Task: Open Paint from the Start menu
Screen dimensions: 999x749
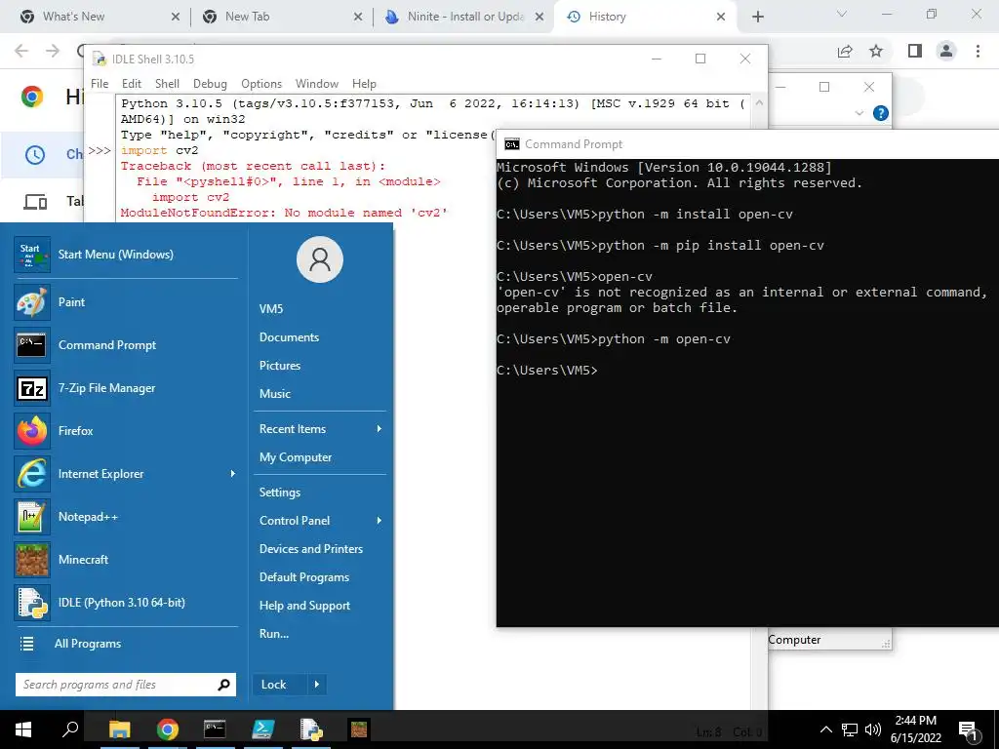Action: click(126, 302)
